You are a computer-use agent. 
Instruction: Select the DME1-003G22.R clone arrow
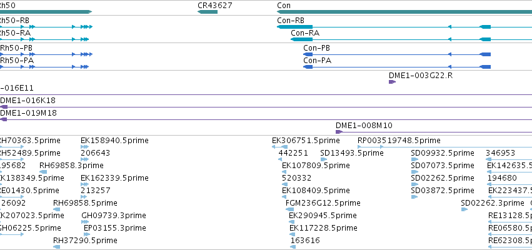[392, 82]
